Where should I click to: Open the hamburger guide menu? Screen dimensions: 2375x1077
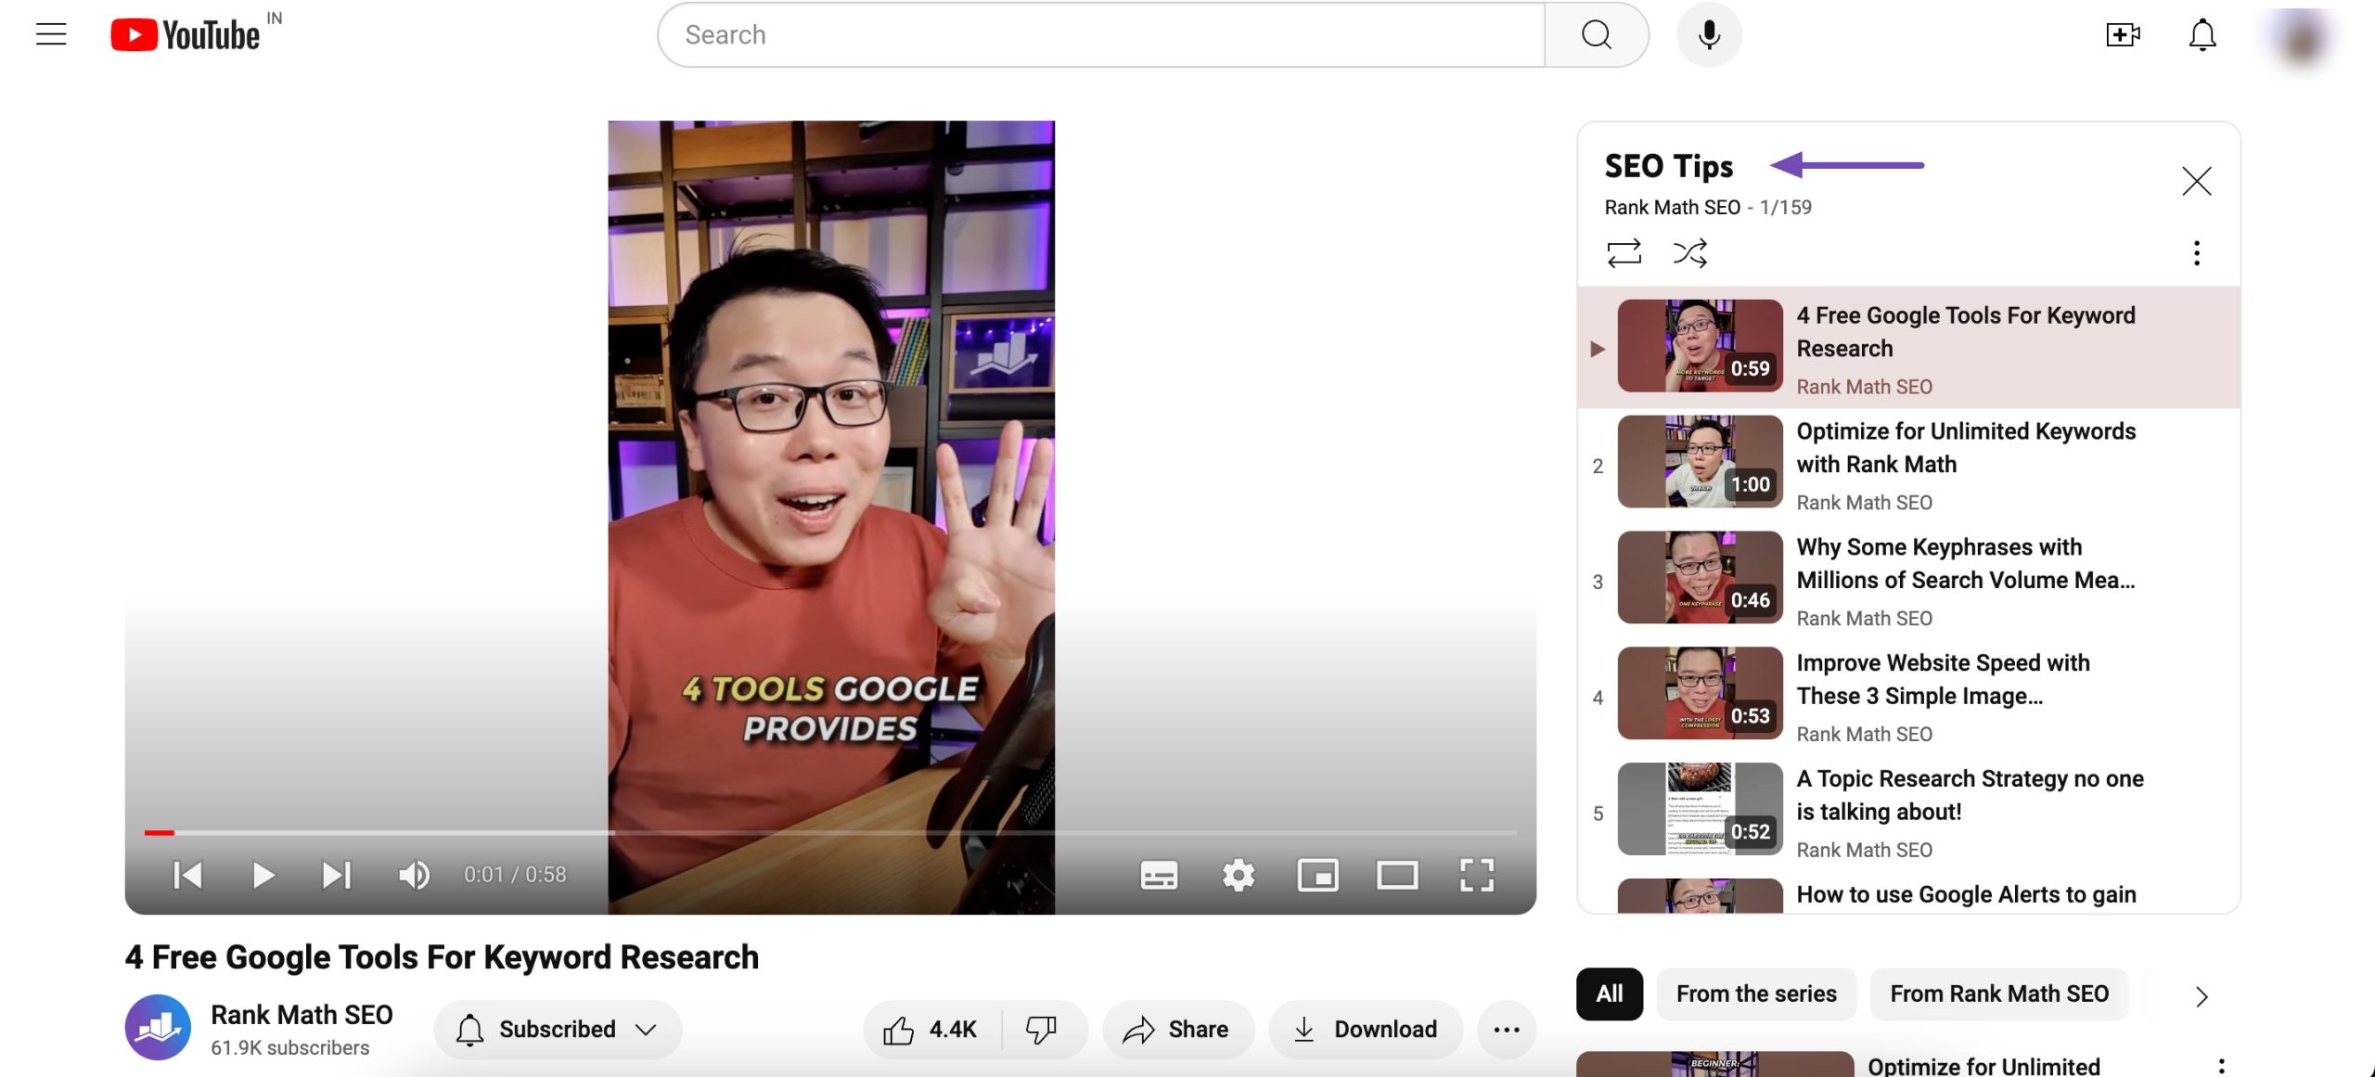[x=51, y=34]
